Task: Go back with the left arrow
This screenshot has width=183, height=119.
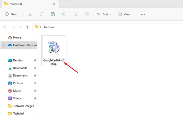Action: click(5, 27)
